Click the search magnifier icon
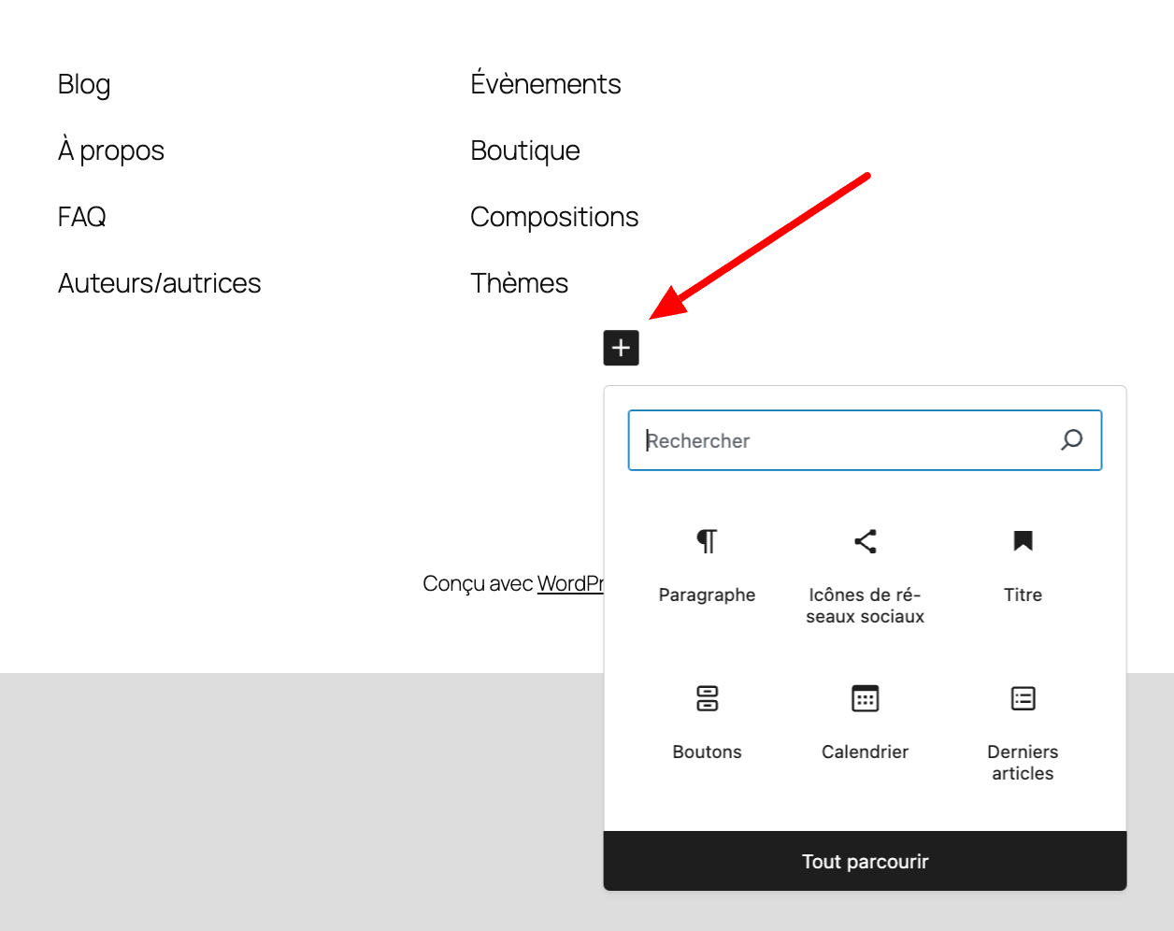 pos(1070,440)
